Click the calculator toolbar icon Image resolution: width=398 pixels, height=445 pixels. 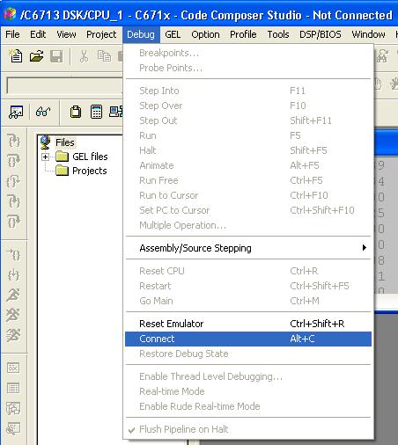click(96, 112)
